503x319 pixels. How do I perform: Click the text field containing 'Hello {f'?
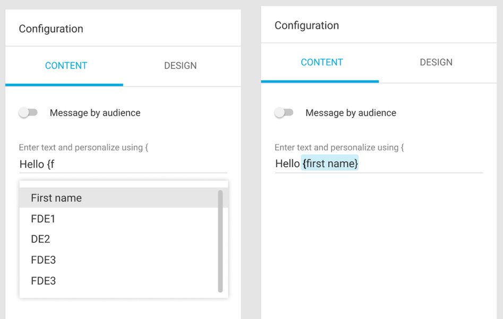click(x=123, y=164)
